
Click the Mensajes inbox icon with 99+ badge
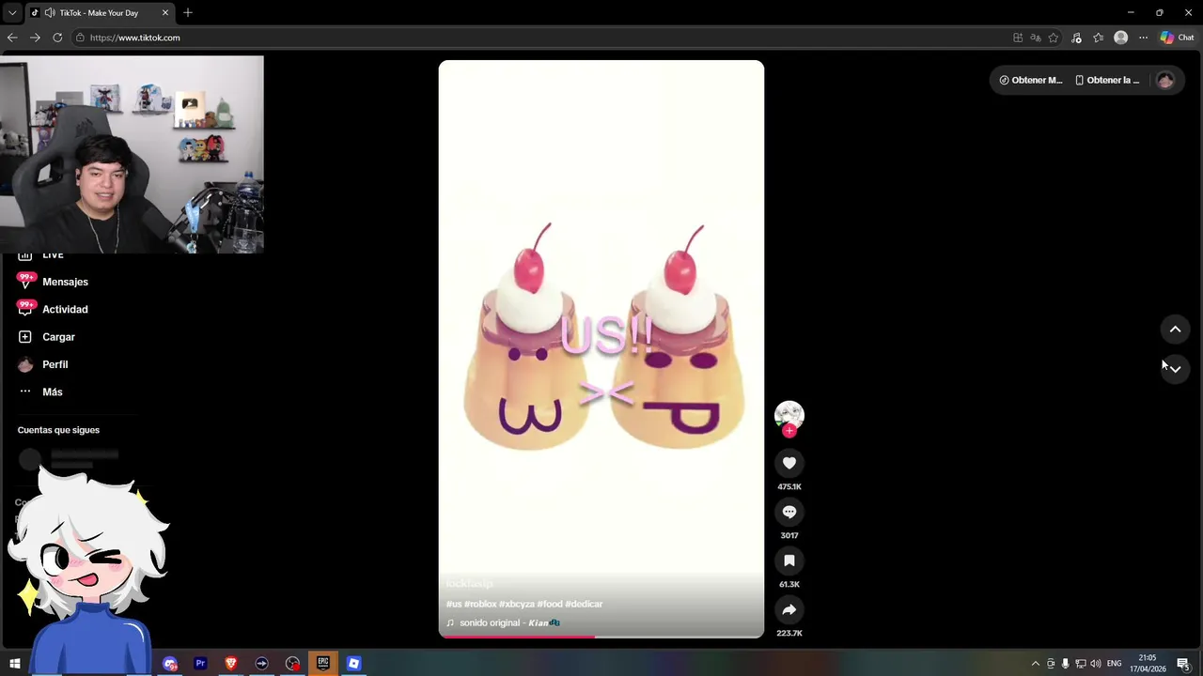tap(25, 281)
